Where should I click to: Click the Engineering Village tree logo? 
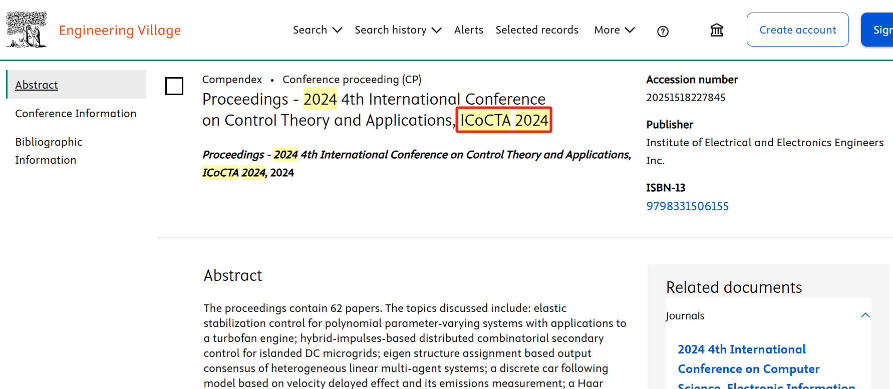[x=26, y=30]
